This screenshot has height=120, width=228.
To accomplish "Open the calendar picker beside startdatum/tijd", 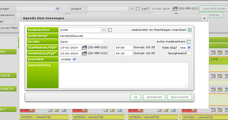I will [x=84, y=47].
